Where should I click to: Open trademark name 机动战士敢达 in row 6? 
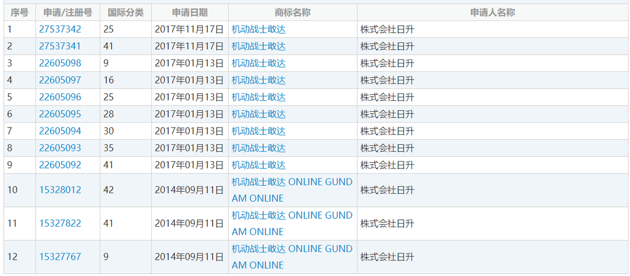click(x=259, y=114)
